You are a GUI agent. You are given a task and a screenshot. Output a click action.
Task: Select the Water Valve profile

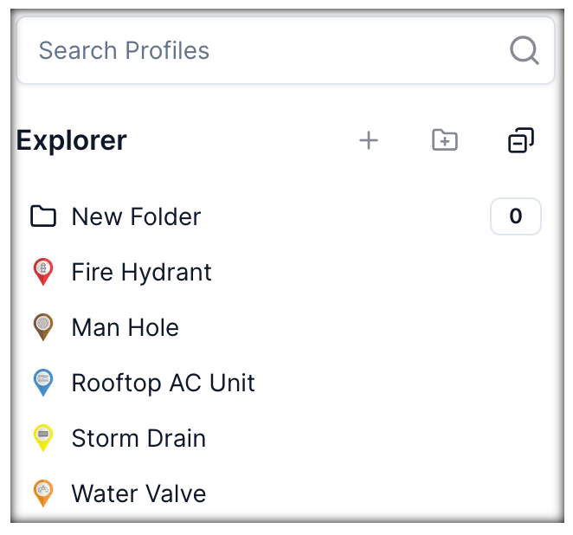click(x=138, y=494)
